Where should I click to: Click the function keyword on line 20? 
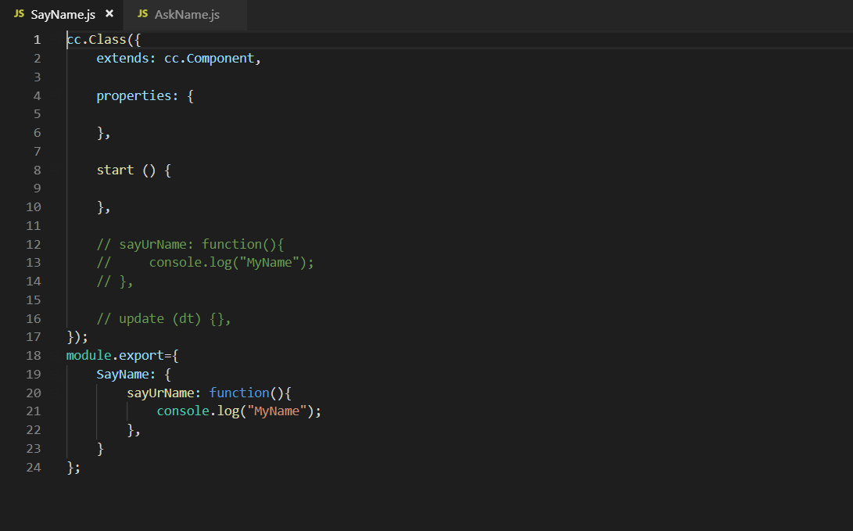point(239,393)
